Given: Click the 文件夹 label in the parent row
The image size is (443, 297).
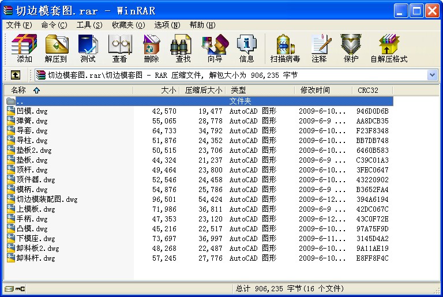Looking at the screenshot, I should coord(240,101).
